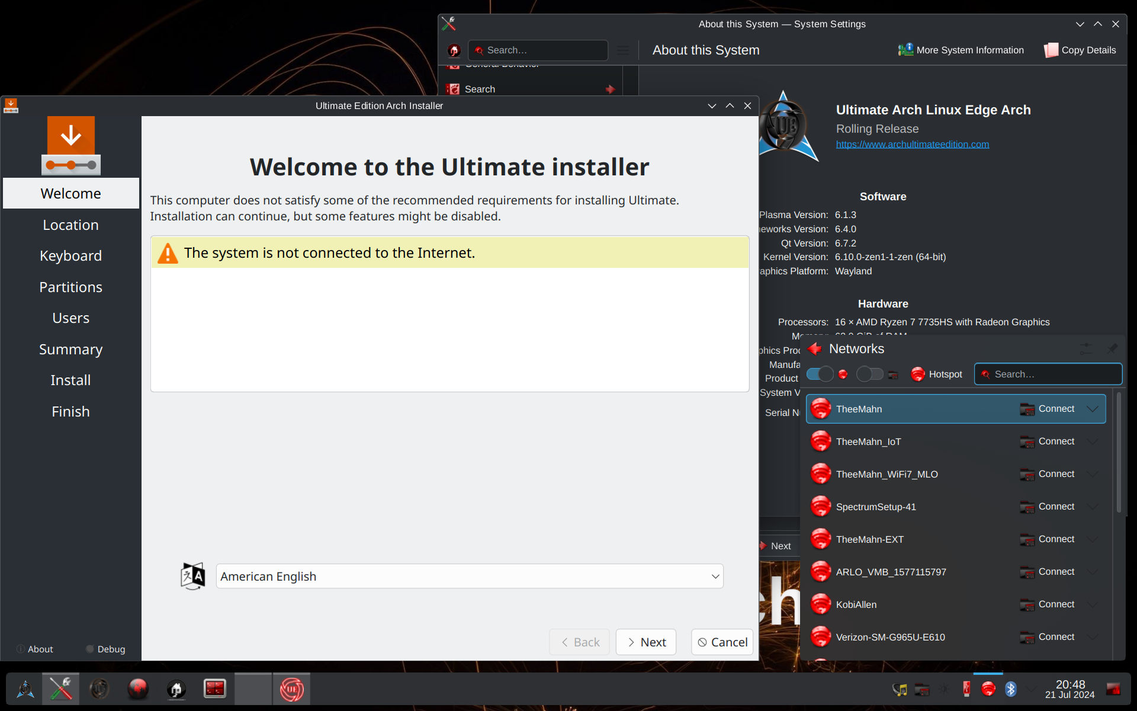This screenshot has width=1137, height=711.
Task: Select the Users step in installer sidebar
Action: [71, 318]
